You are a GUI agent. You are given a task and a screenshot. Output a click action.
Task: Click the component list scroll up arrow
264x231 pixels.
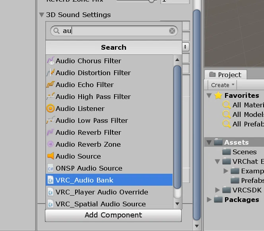coord(177,60)
